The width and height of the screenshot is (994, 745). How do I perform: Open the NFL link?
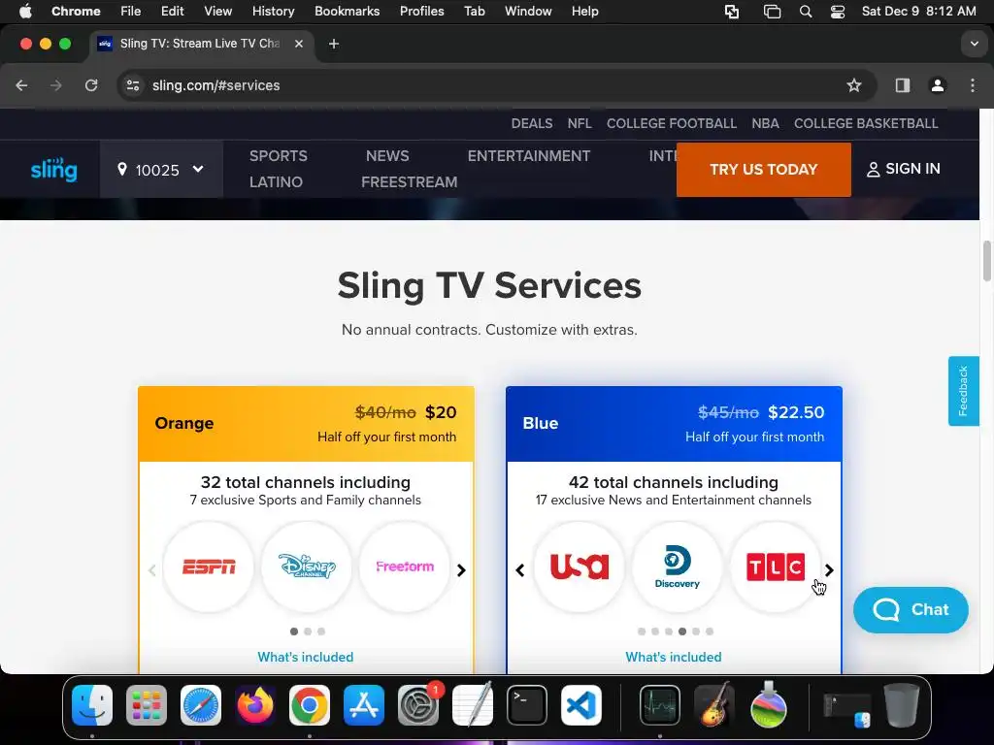[x=580, y=123]
